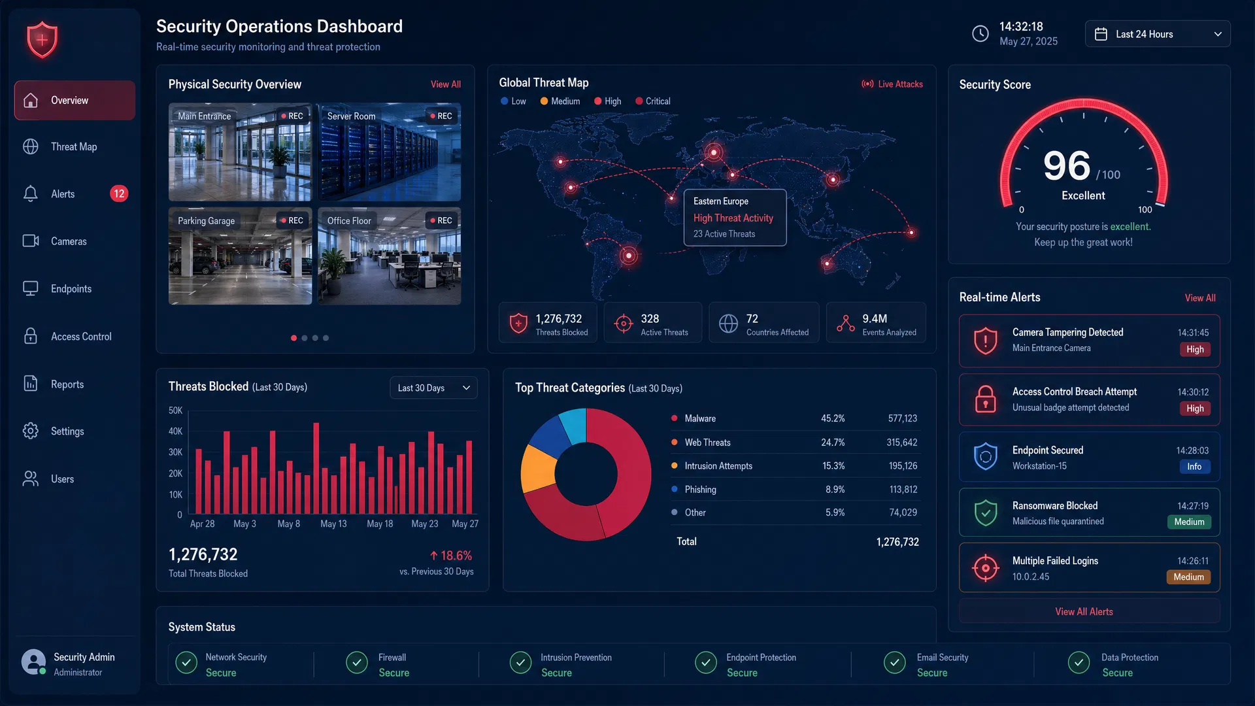Go to Threat Map page

[x=75, y=146]
